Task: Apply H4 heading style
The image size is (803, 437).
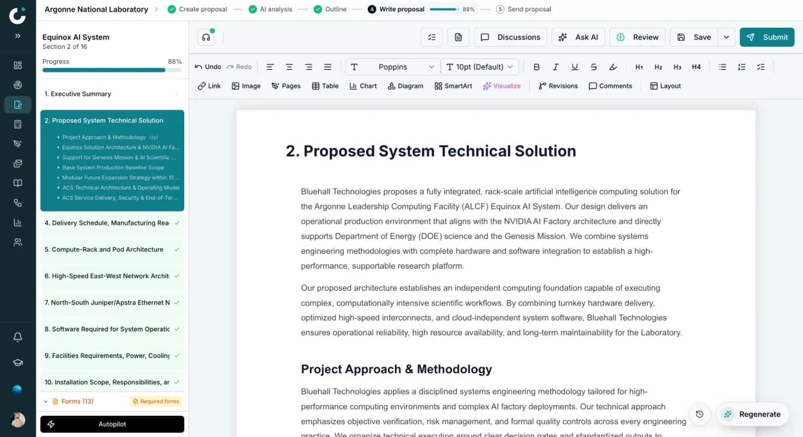Action: point(696,67)
